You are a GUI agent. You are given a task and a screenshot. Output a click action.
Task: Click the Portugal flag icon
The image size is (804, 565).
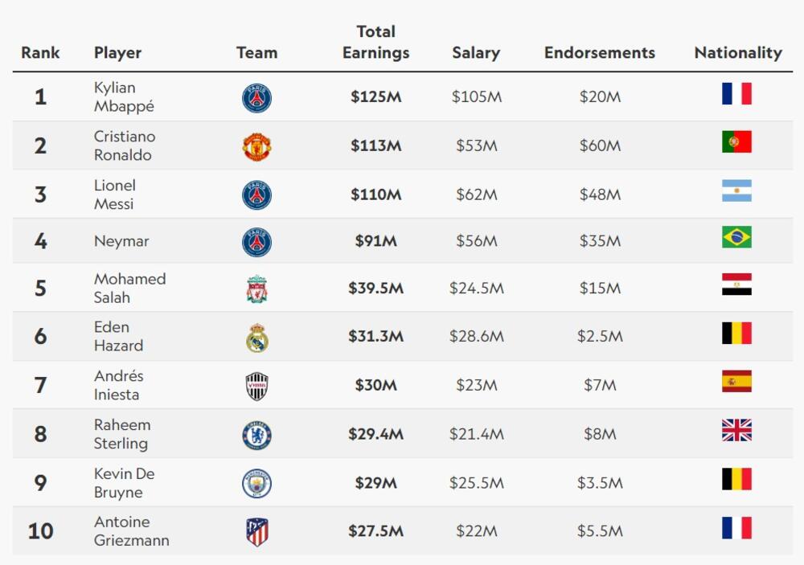[x=736, y=142]
